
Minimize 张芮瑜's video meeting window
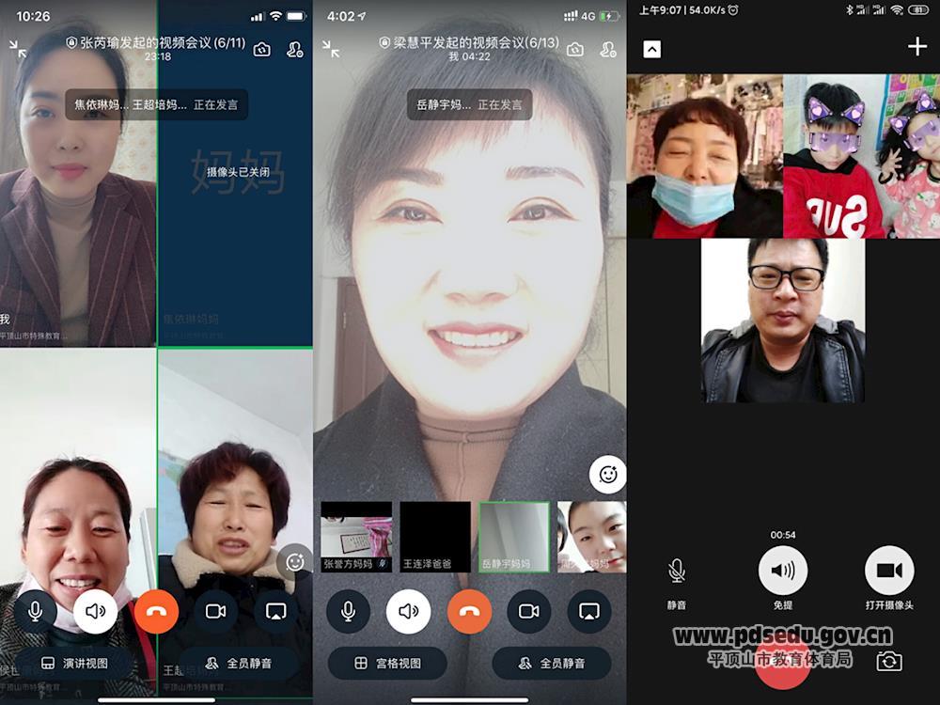18,49
